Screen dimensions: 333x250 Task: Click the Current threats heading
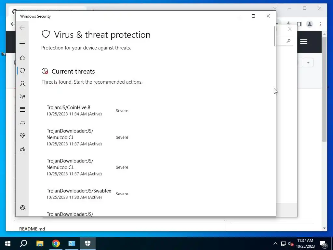(73, 71)
